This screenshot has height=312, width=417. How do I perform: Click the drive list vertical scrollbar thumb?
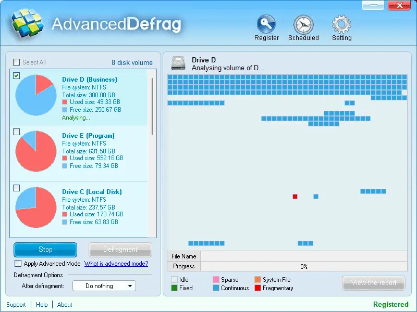point(152,106)
